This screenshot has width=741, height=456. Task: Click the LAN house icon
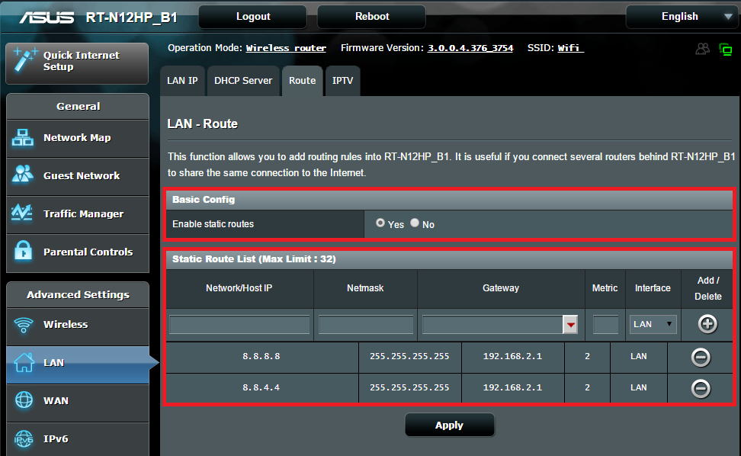(24, 362)
